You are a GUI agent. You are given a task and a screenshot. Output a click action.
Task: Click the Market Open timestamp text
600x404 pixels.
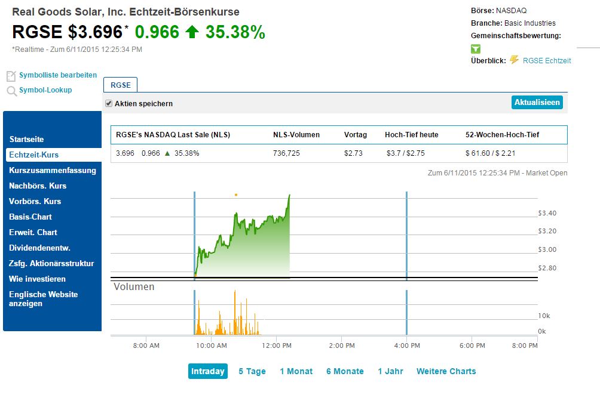point(497,173)
